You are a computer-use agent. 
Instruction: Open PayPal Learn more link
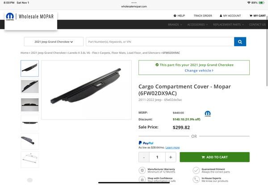click(x=172, y=147)
